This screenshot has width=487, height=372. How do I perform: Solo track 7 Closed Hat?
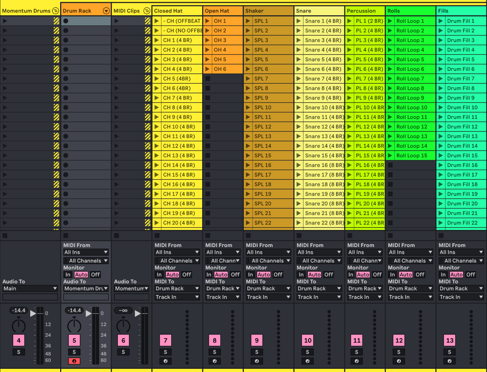[x=166, y=352]
